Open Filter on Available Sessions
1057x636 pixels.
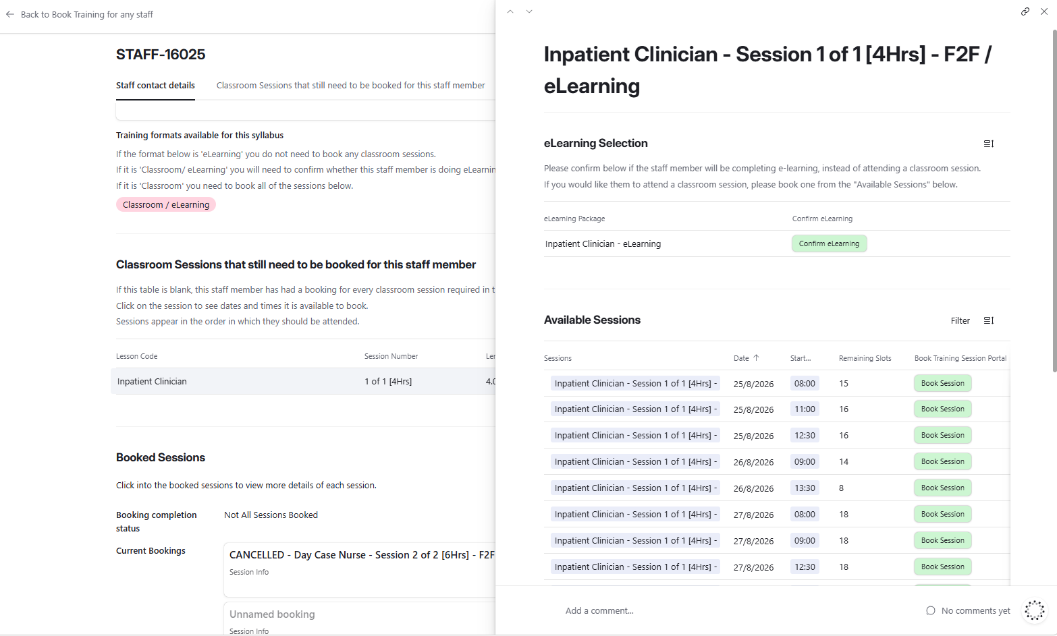point(960,320)
